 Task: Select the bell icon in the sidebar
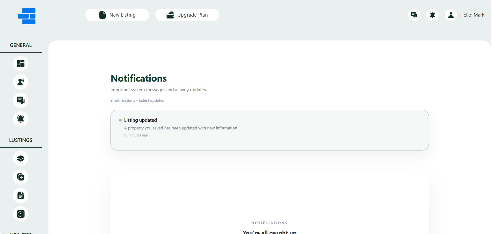click(x=21, y=119)
